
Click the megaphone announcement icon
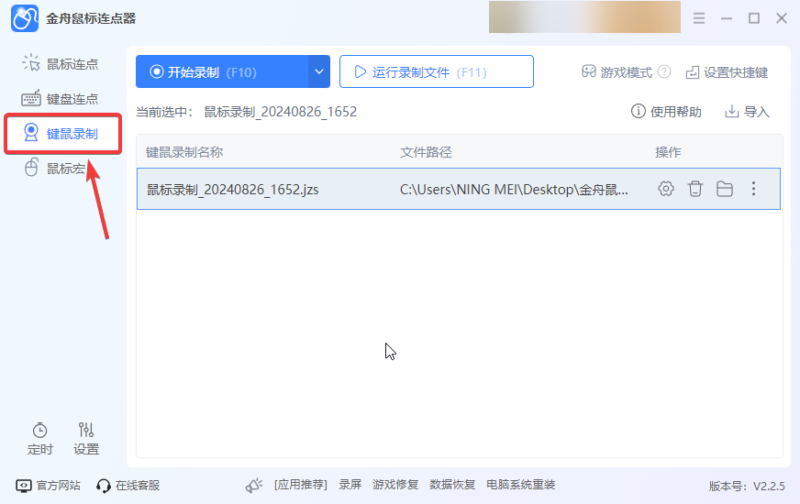[x=253, y=485]
